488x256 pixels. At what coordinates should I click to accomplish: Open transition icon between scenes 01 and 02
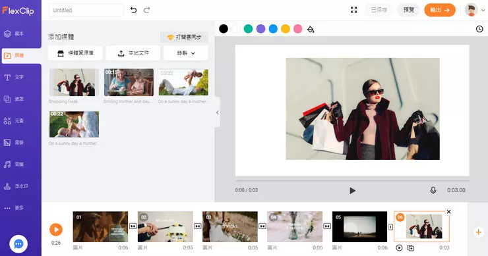pos(133,226)
